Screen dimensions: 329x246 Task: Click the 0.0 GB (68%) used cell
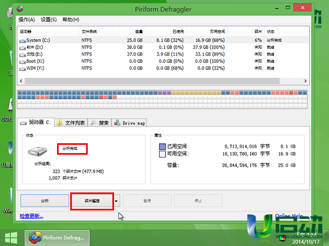click(x=170, y=68)
